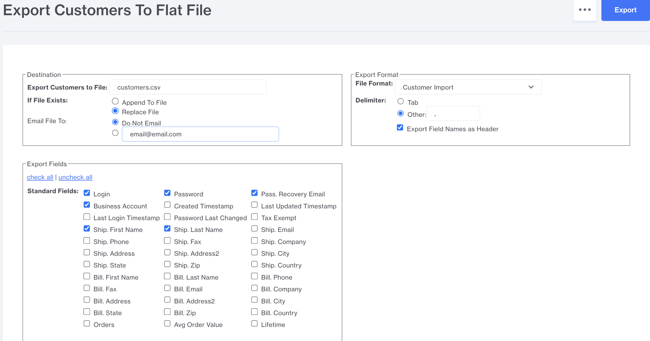Check the Bill. Company checkbox
The height and width of the screenshot is (341, 650).
(x=254, y=288)
